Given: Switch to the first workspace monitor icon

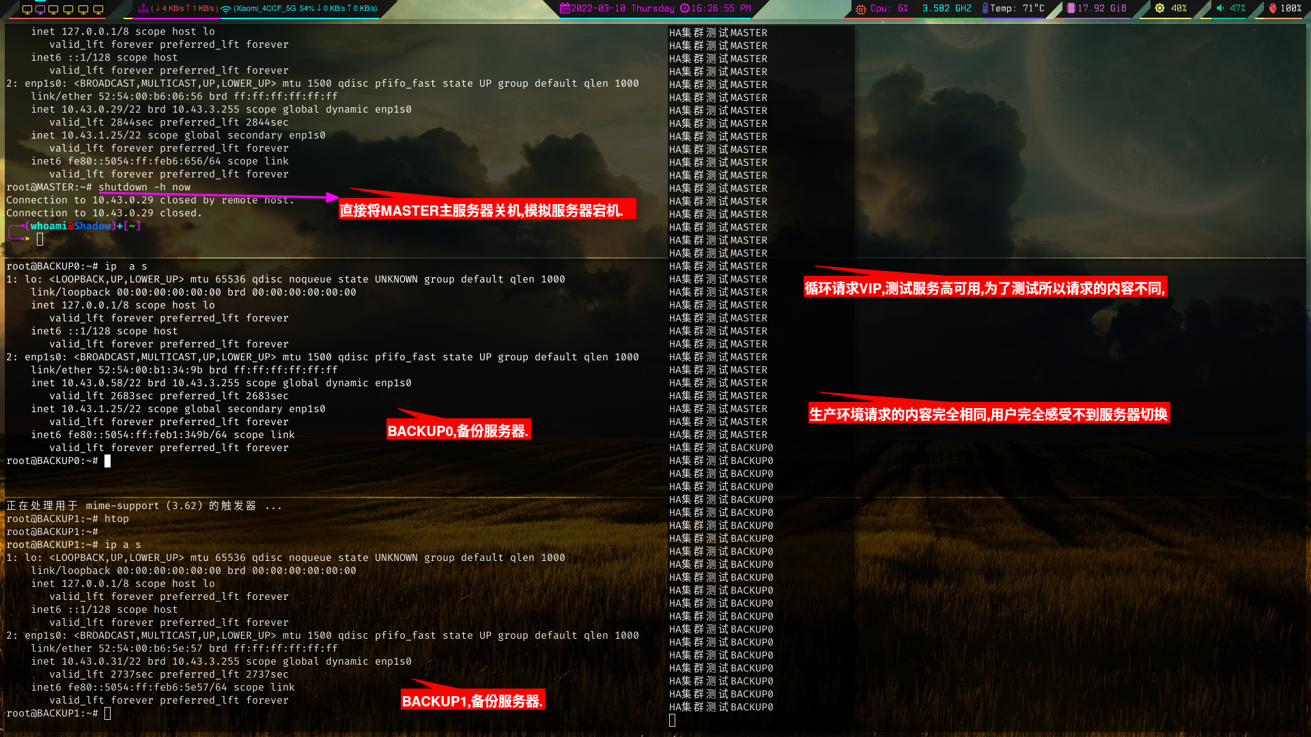Looking at the screenshot, I should tap(27, 9).
